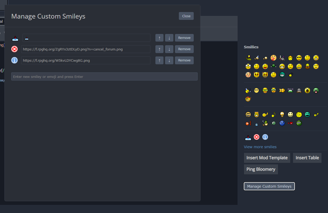Move cancel_forum.png smiley up
Image resolution: width=328 pixels, height=213 pixels.
[x=159, y=49]
